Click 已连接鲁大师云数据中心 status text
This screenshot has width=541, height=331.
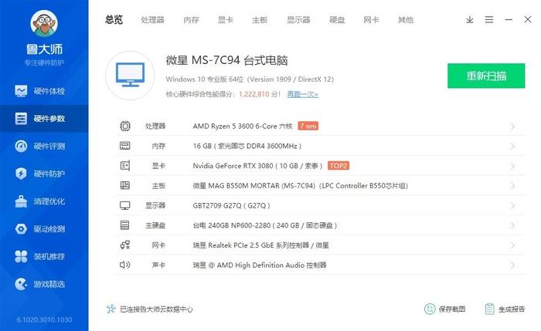[156, 309]
